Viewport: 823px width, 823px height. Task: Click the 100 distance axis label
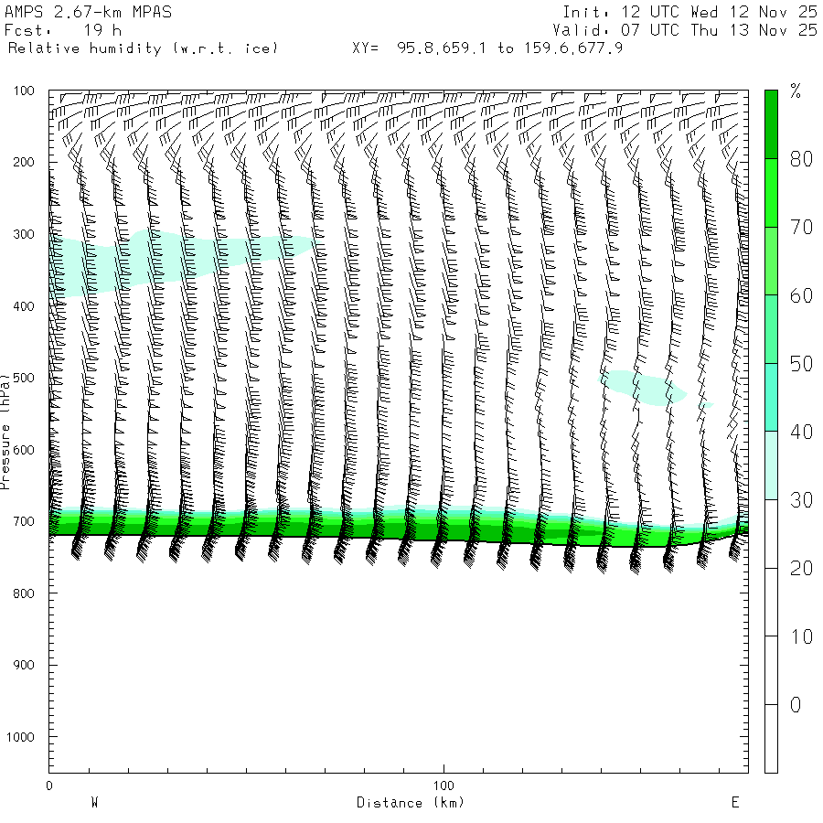(444, 786)
